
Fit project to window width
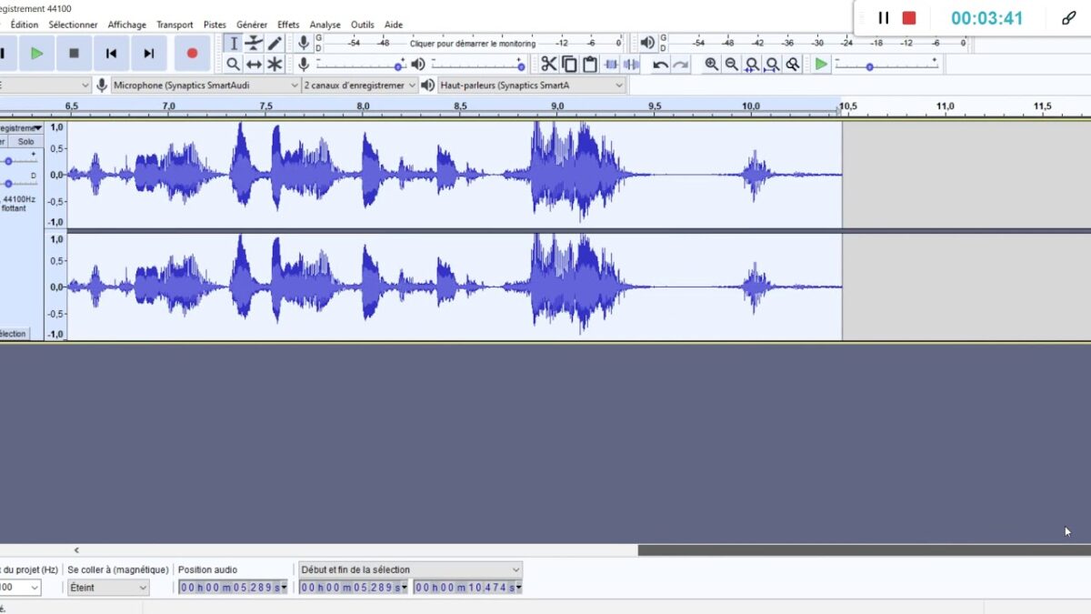click(x=773, y=65)
